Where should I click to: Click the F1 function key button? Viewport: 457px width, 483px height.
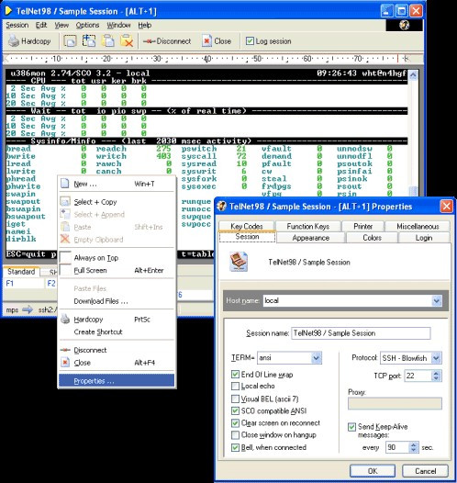24,283
